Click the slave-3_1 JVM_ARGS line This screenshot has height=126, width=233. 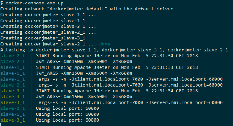click(66, 97)
